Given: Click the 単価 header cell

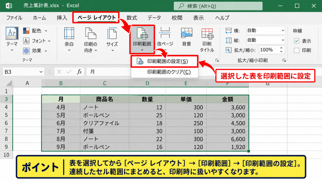Looking at the screenshot, I should [x=186, y=99].
